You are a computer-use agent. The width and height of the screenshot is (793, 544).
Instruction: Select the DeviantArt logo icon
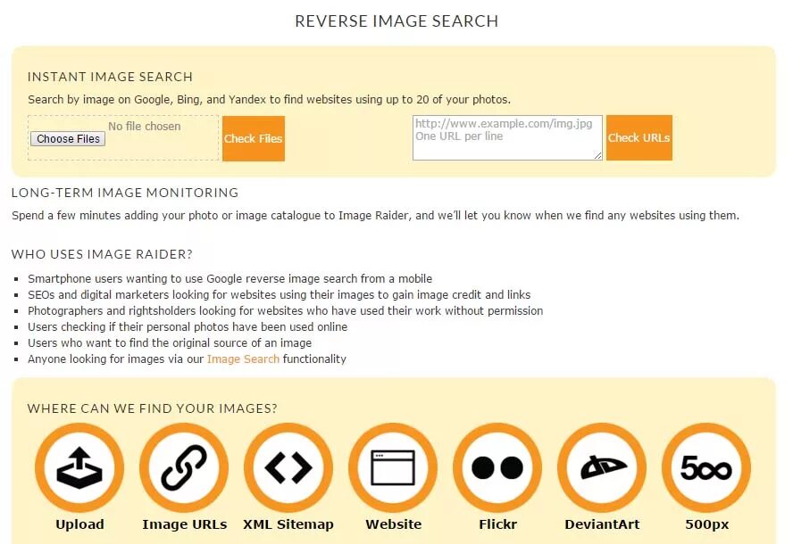point(602,467)
